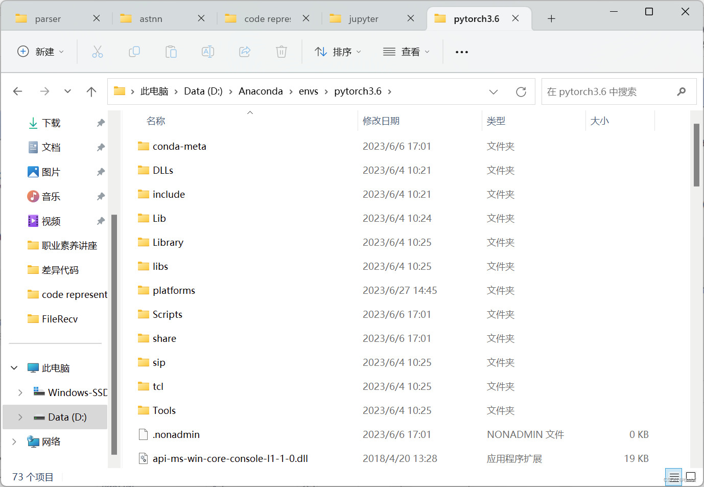Screen dimensions: 704x487
Task: Open FileRecv in the sidebar
Action: [60, 319]
